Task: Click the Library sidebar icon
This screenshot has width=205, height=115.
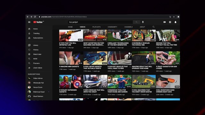Action: pyautogui.click(x=29, y=45)
